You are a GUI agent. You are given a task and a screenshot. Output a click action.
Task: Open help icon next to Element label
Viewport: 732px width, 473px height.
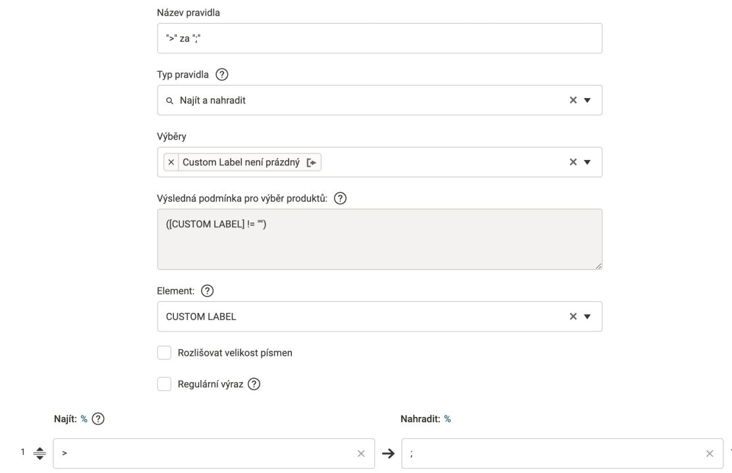pos(208,291)
